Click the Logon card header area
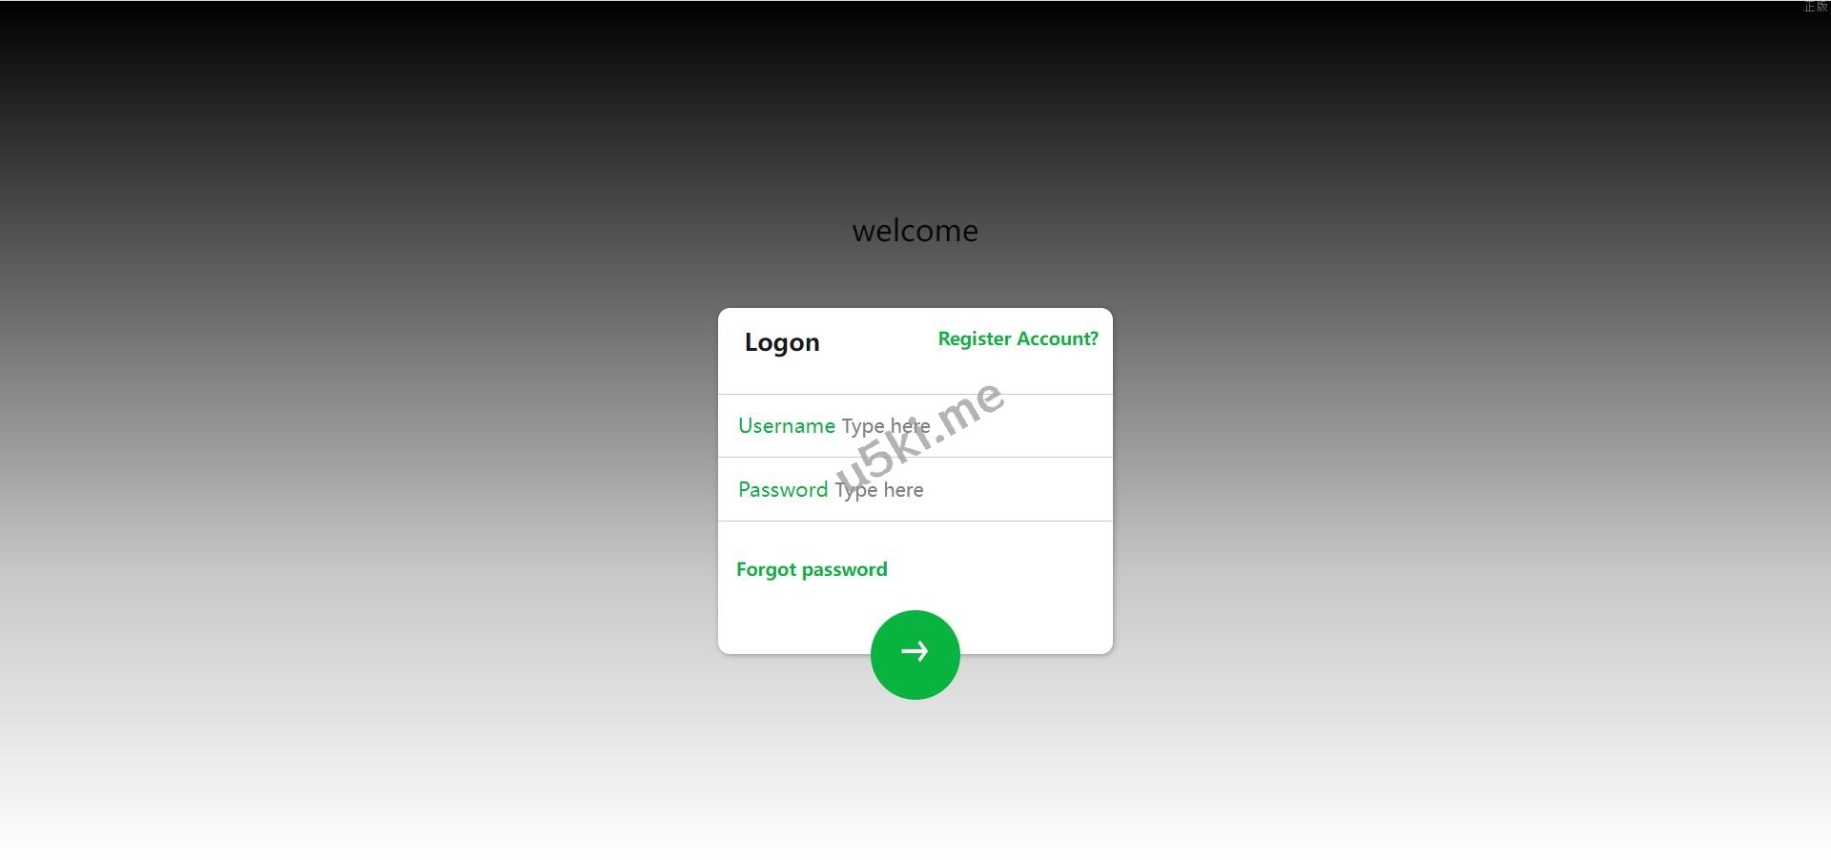This screenshot has width=1831, height=860. pyautogui.click(x=915, y=351)
